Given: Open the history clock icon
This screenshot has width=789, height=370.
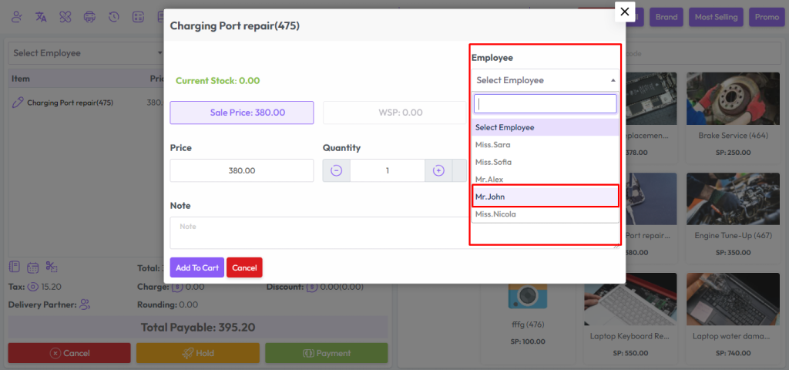Looking at the screenshot, I should pyautogui.click(x=114, y=17).
